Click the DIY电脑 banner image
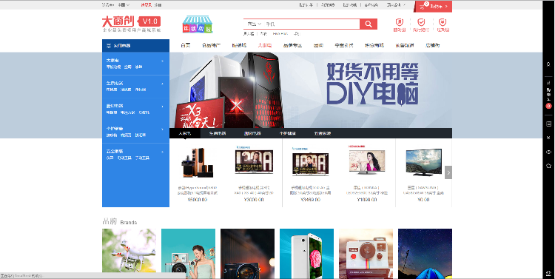Viewport: 555px width, 279px height. [311, 90]
